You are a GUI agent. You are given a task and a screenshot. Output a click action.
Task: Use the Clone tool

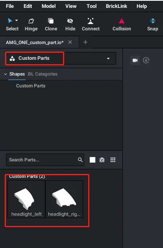coord(51,24)
